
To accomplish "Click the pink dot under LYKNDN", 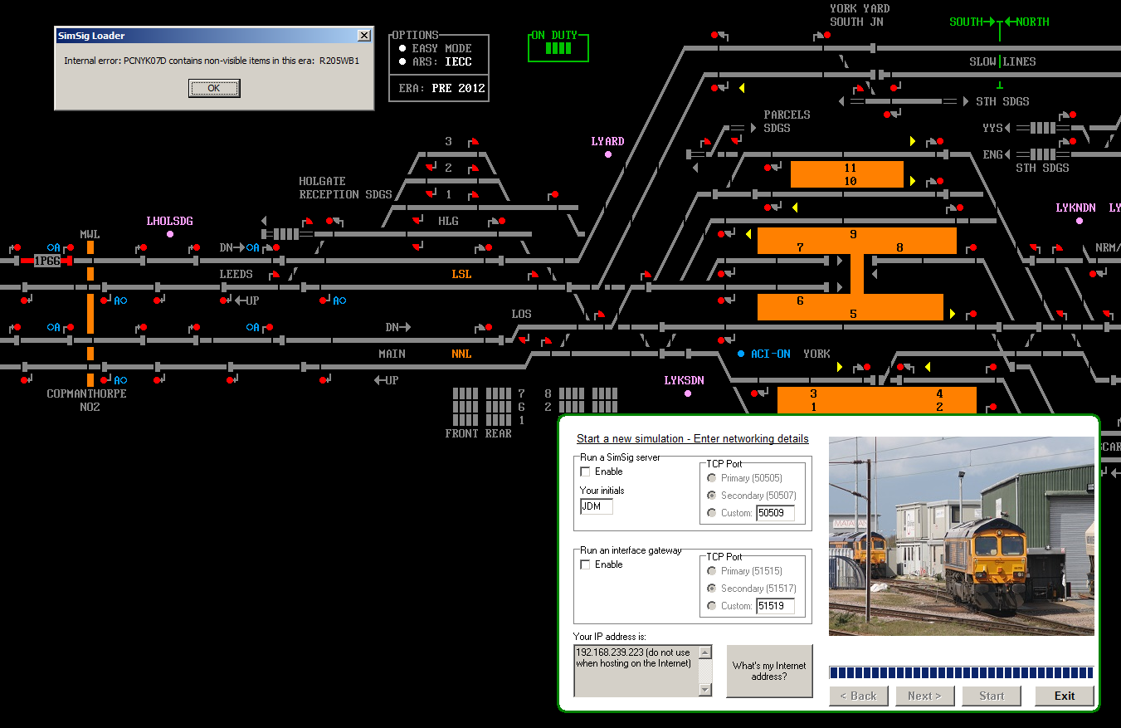I will (1080, 221).
